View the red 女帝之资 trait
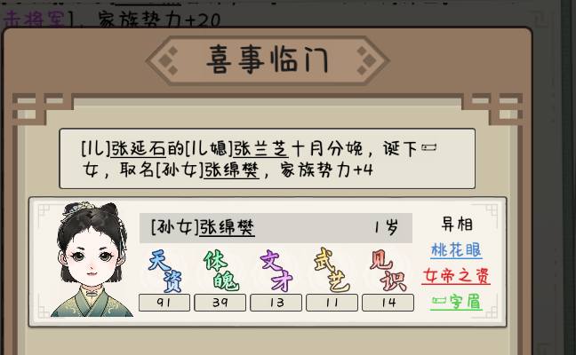This screenshot has width=576, height=355. [456, 276]
